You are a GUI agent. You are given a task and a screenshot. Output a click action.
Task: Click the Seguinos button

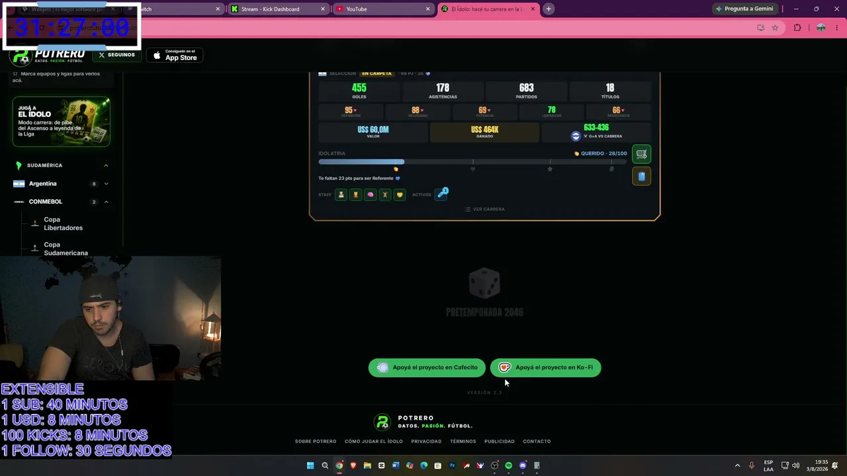116,55
